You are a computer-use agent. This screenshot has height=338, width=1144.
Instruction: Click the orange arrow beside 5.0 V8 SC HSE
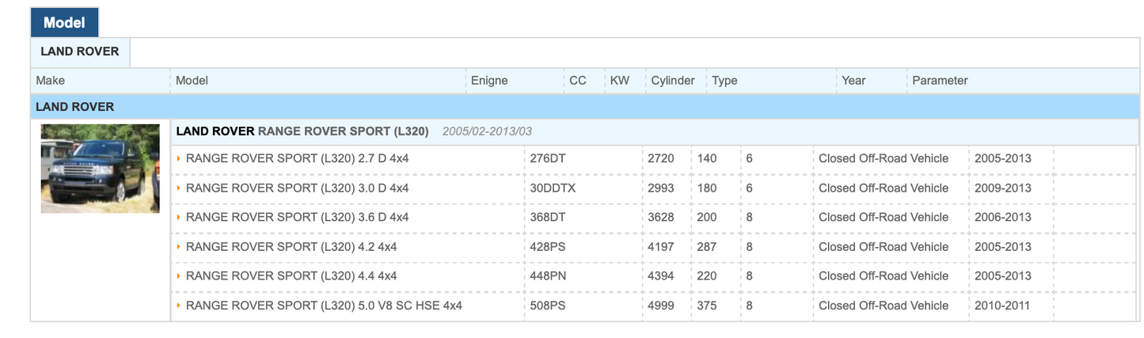point(179,306)
